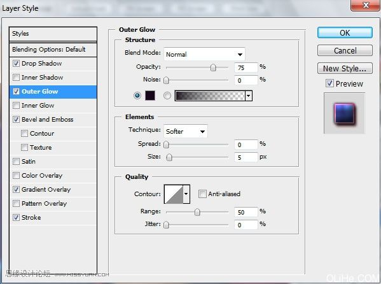Select the gradient glow radio button

pos(167,96)
